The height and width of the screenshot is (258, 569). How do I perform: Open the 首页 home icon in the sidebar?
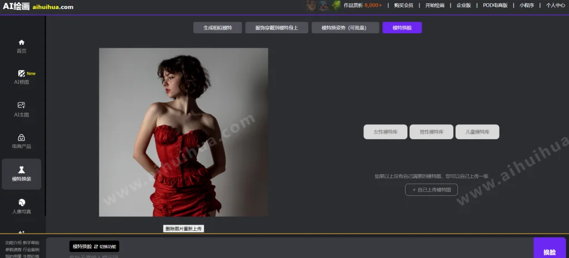coord(22,42)
